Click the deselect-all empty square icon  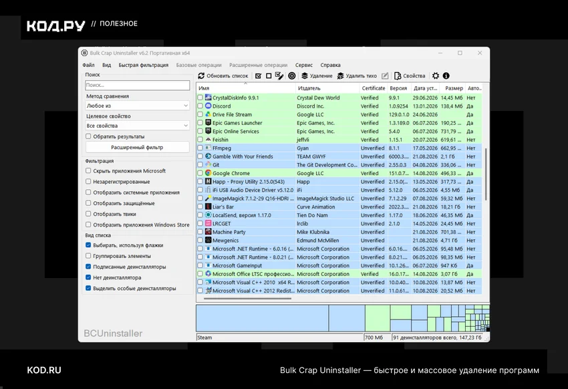point(269,76)
